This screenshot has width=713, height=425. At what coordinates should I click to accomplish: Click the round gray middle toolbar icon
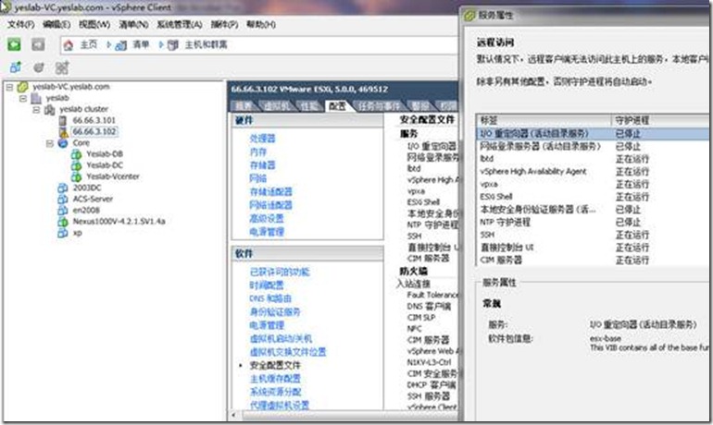pos(39,67)
